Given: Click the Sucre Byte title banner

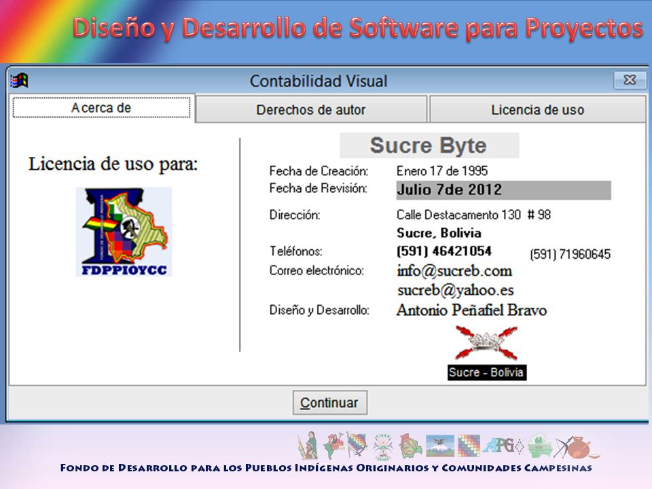Looking at the screenshot, I should point(429,145).
